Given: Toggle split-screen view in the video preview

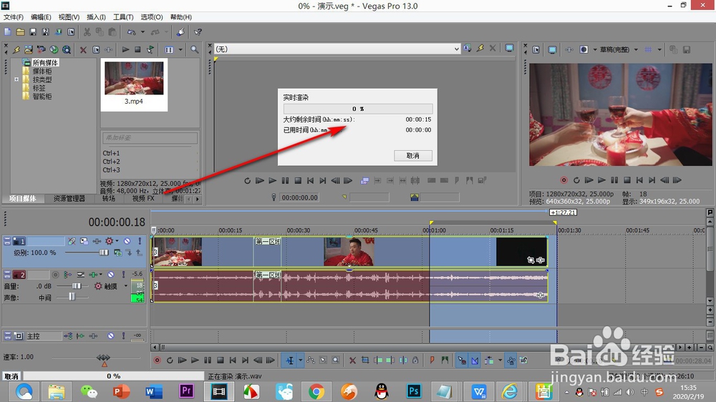Looking at the screenshot, I should 584,50.
